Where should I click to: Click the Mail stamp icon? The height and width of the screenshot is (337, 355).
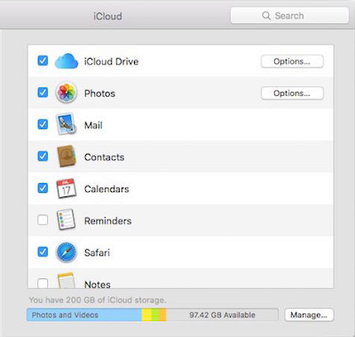66,124
